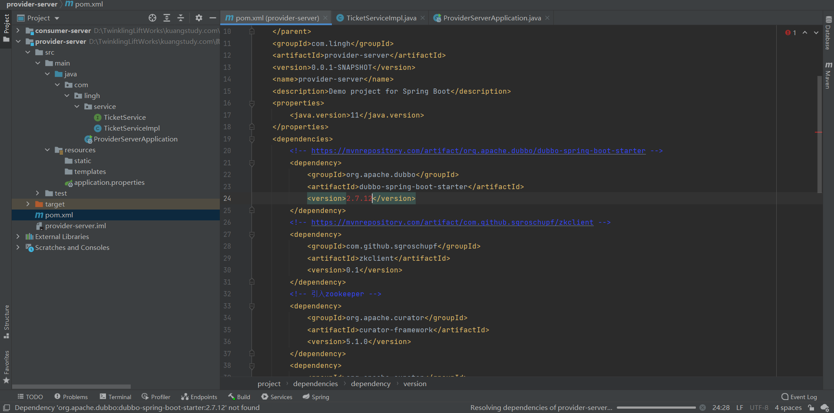Collapse the resources folder

pyautogui.click(x=47, y=150)
